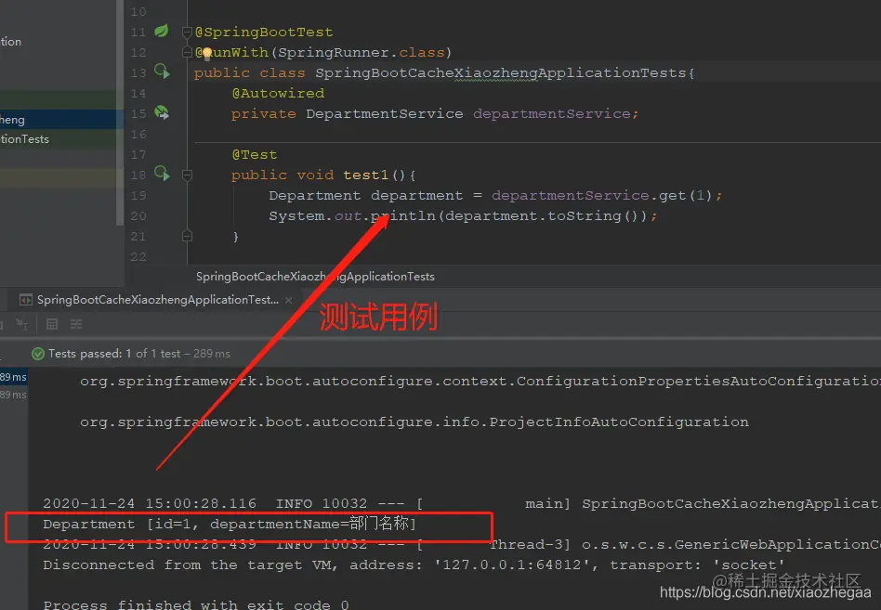Viewport: 881px width, 610px height.
Task: Click the Spring leaf gutter icon beside @SpringBootTest
Action: (162, 31)
